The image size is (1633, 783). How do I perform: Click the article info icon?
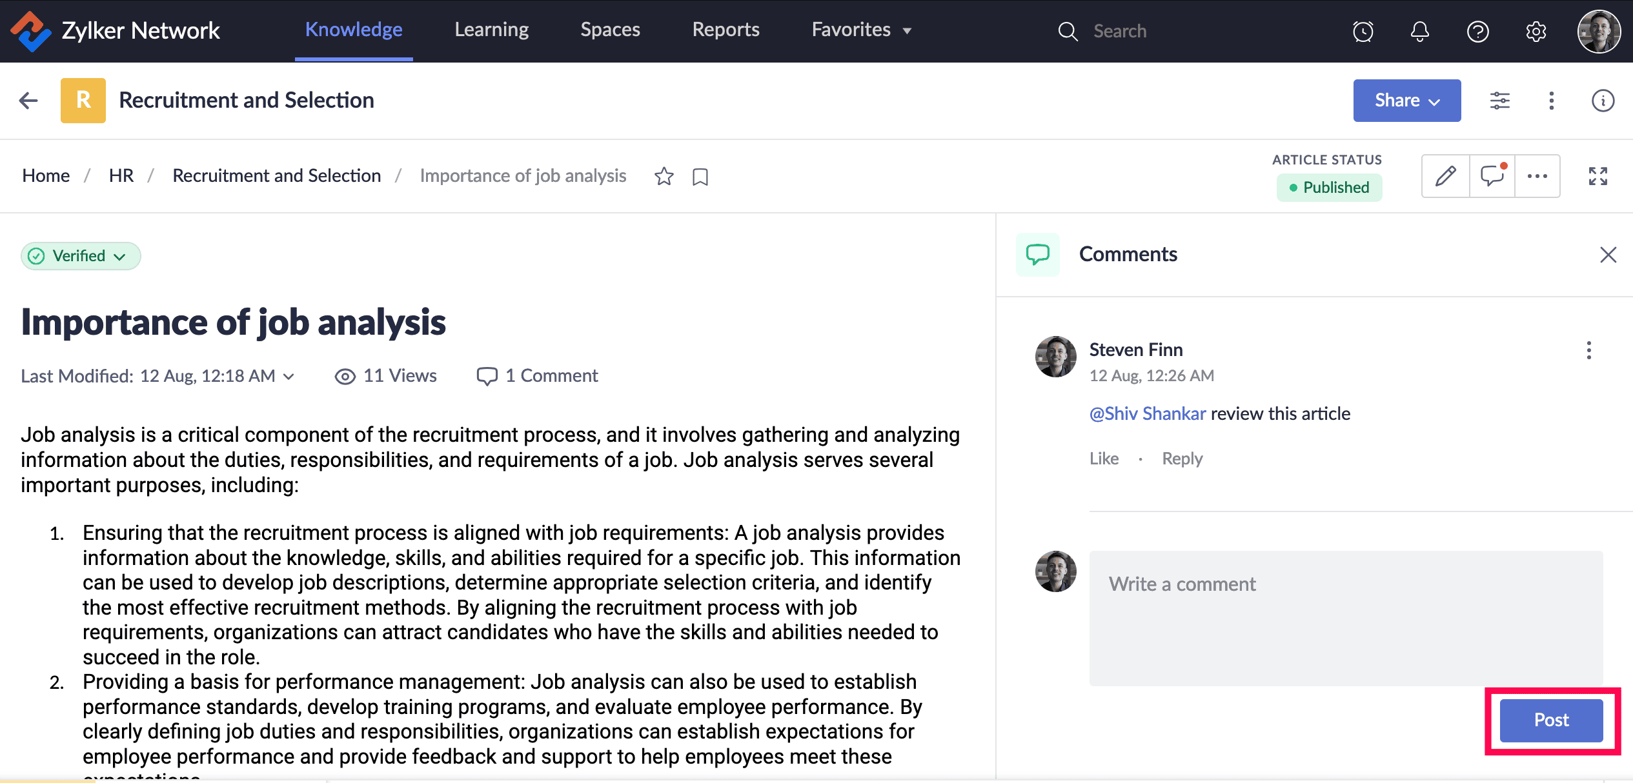click(x=1603, y=101)
